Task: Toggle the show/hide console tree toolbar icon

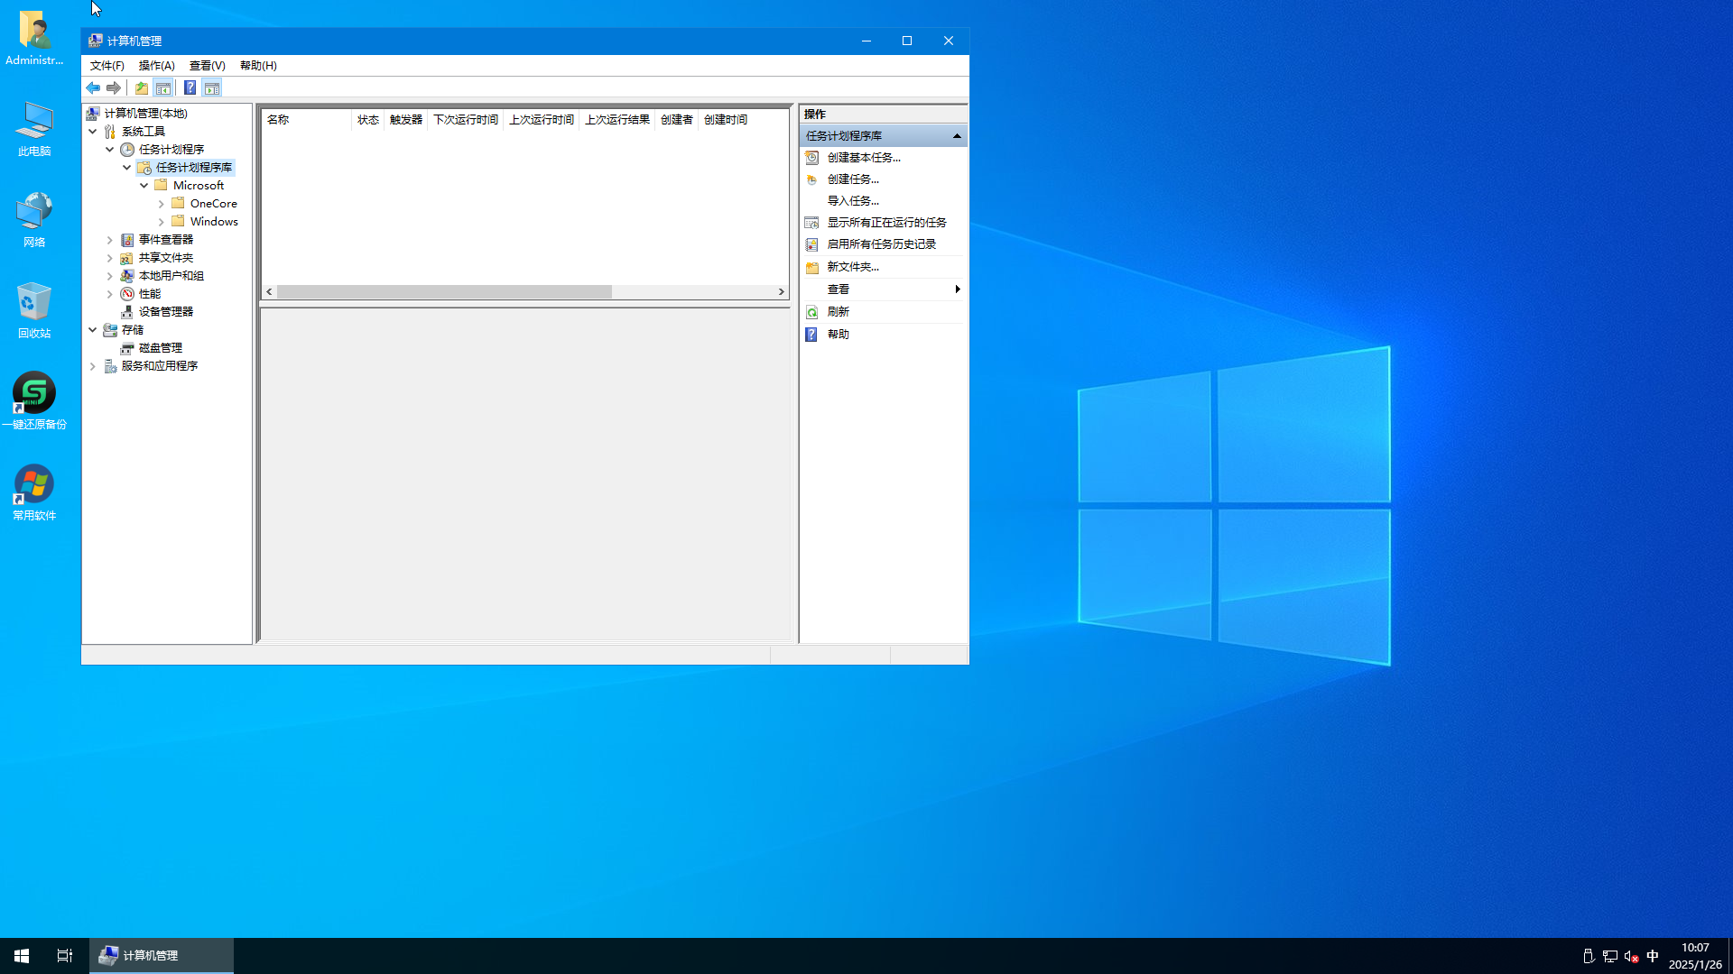Action: pyautogui.click(x=163, y=88)
